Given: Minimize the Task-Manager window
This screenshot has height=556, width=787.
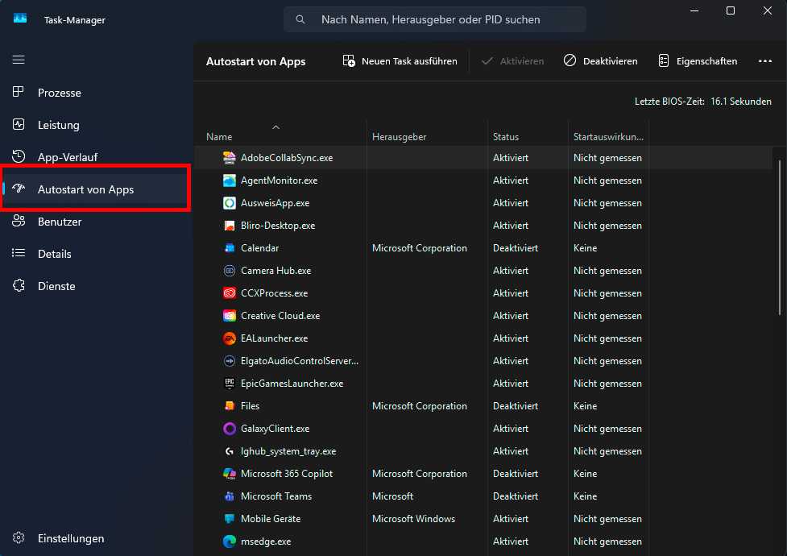Looking at the screenshot, I should pos(694,10).
